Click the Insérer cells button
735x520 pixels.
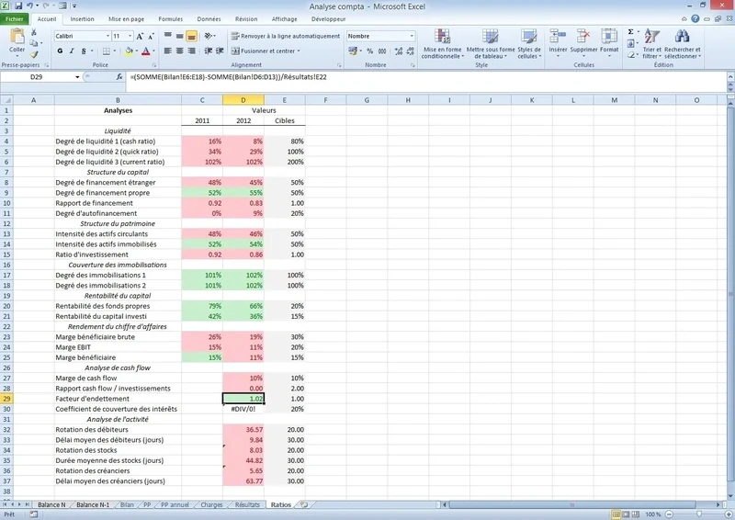558,42
